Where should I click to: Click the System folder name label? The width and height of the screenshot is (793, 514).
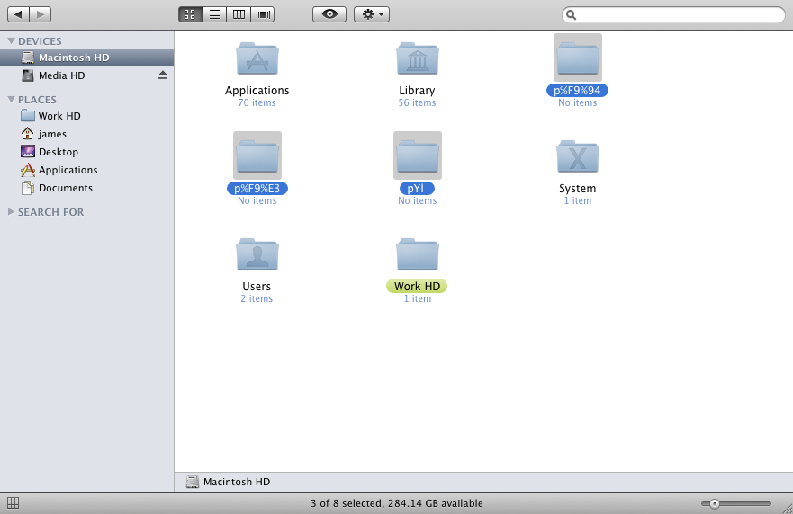(x=578, y=189)
